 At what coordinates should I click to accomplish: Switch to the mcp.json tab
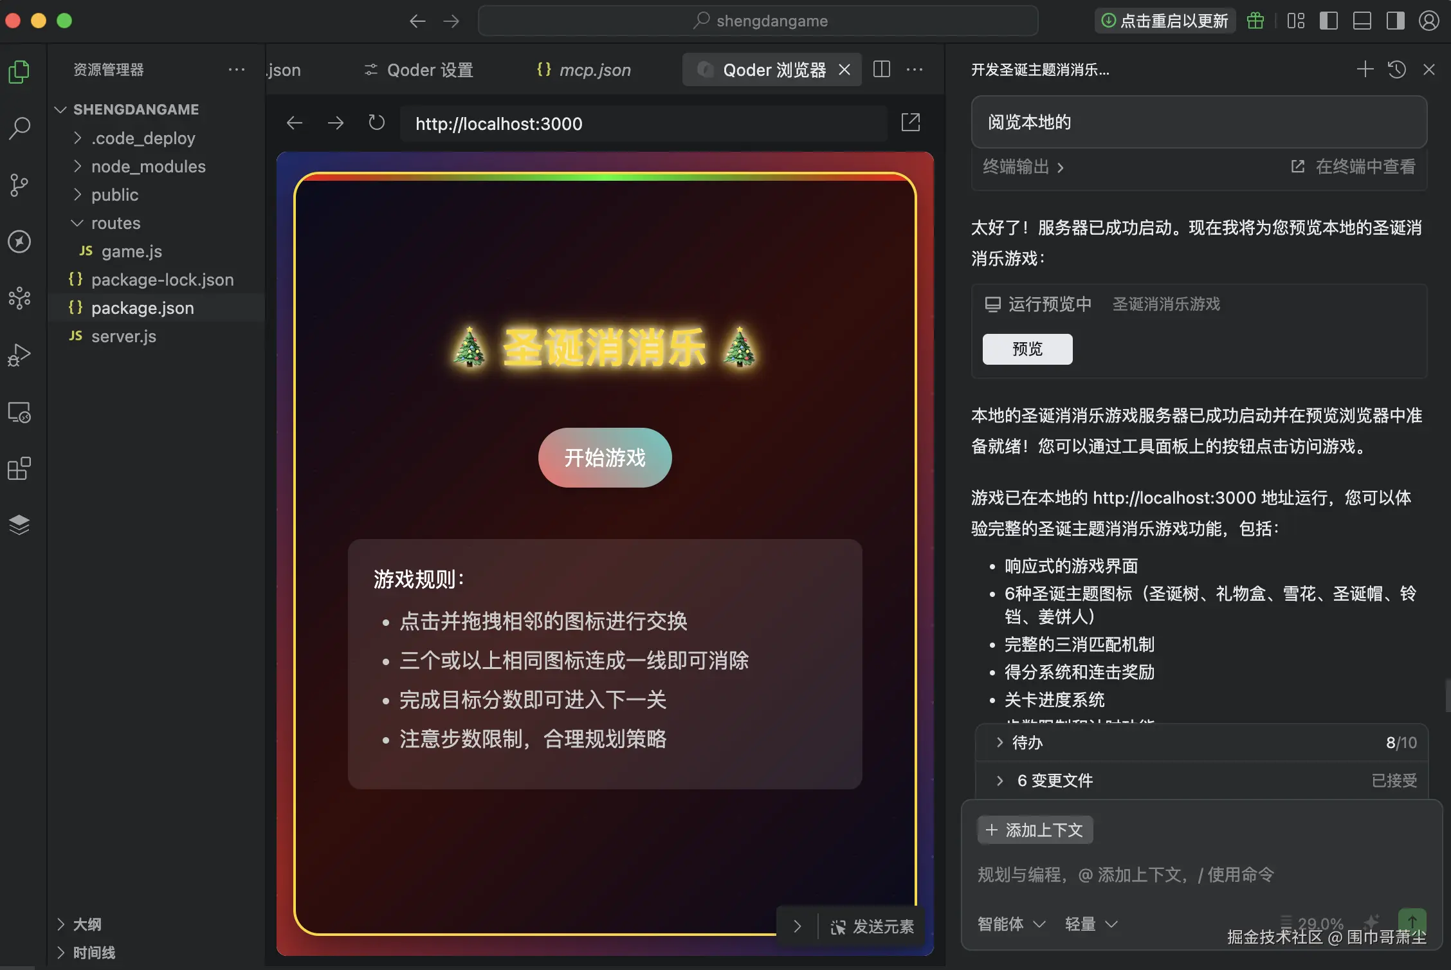[594, 69]
